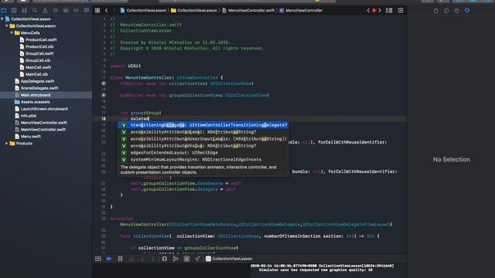Viewport: 495px width, 278px height.
Task: Select CollectionViewLesson process in debug bar
Action: pyautogui.click(x=229, y=259)
